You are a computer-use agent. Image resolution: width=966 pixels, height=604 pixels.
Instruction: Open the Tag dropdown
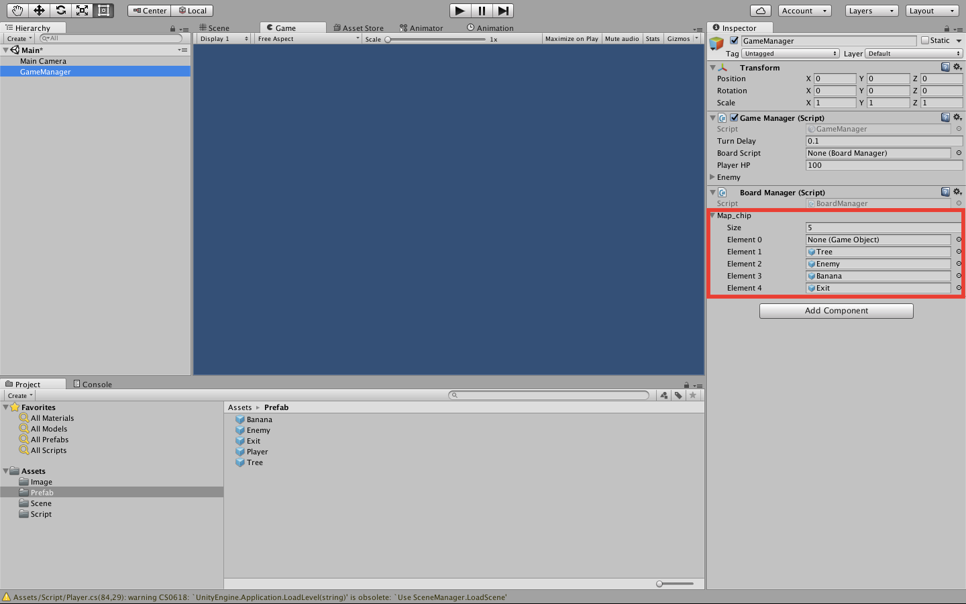[x=790, y=54]
